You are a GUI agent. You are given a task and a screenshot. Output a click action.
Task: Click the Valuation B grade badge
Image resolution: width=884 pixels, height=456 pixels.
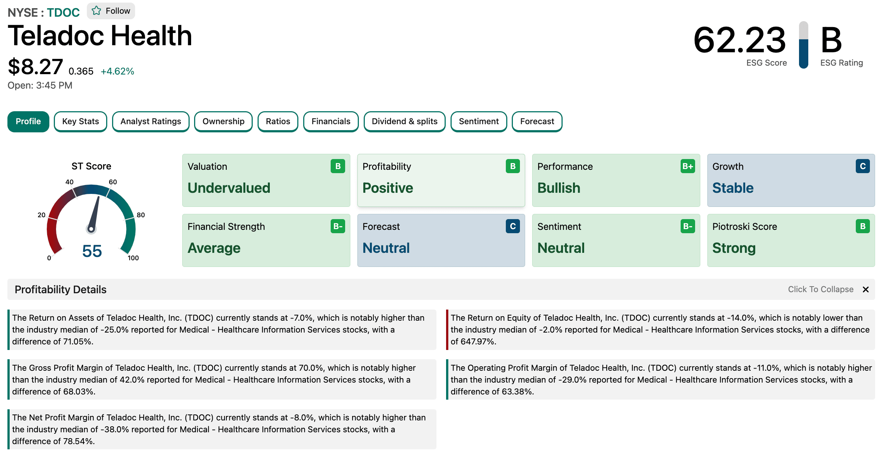click(338, 166)
